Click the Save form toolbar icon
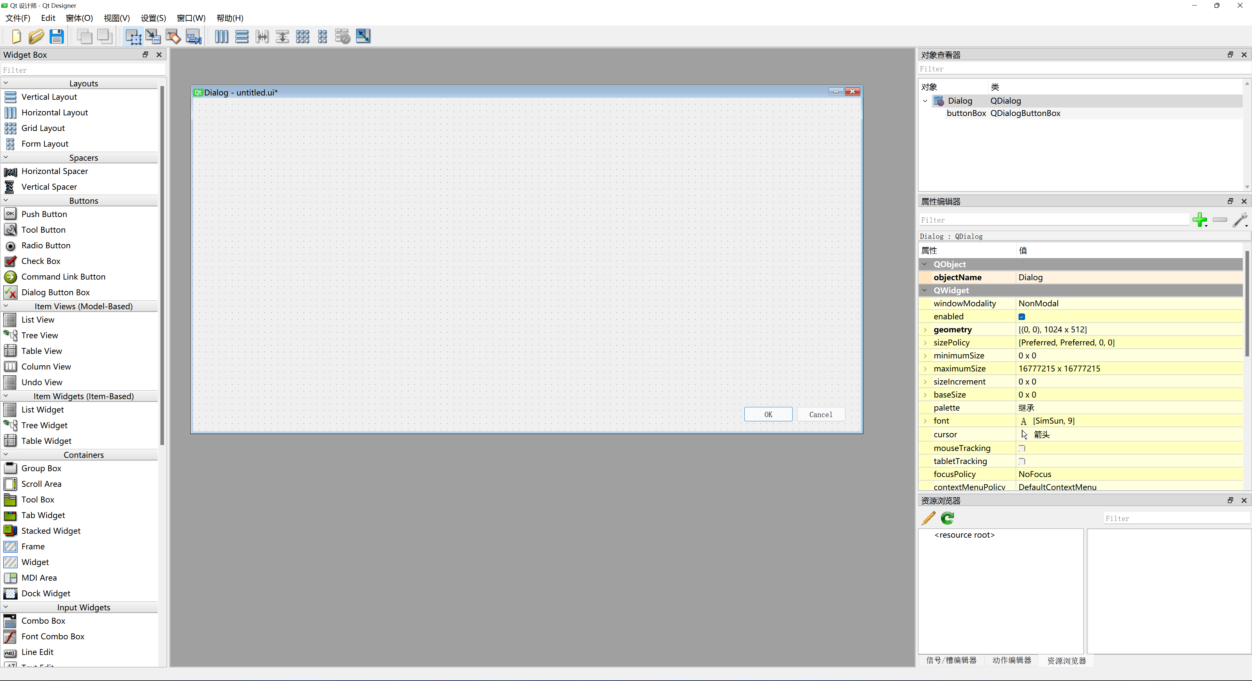Image resolution: width=1252 pixels, height=681 pixels. pos(56,36)
